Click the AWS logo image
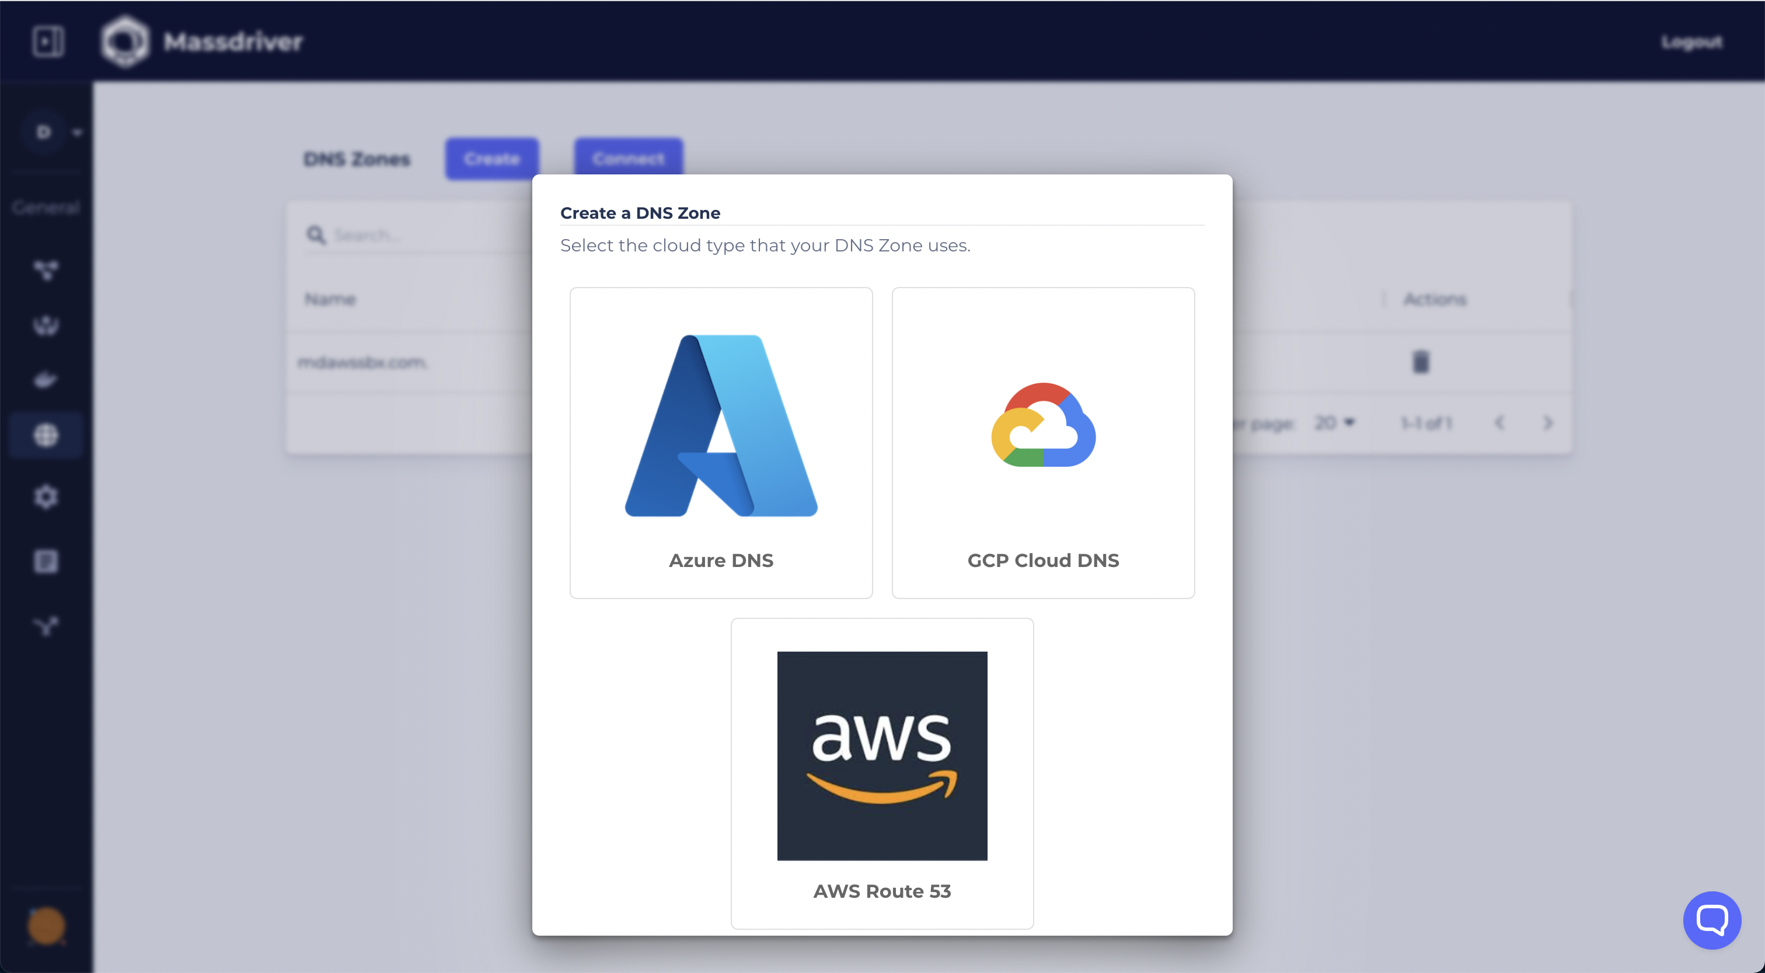Screen dimensions: 1765x973 [882, 755]
